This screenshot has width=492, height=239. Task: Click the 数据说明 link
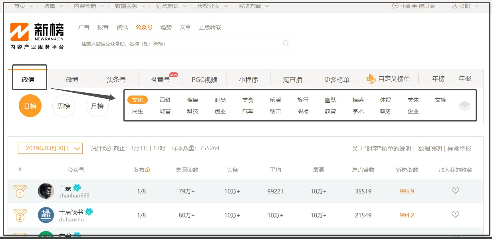click(x=430, y=148)
